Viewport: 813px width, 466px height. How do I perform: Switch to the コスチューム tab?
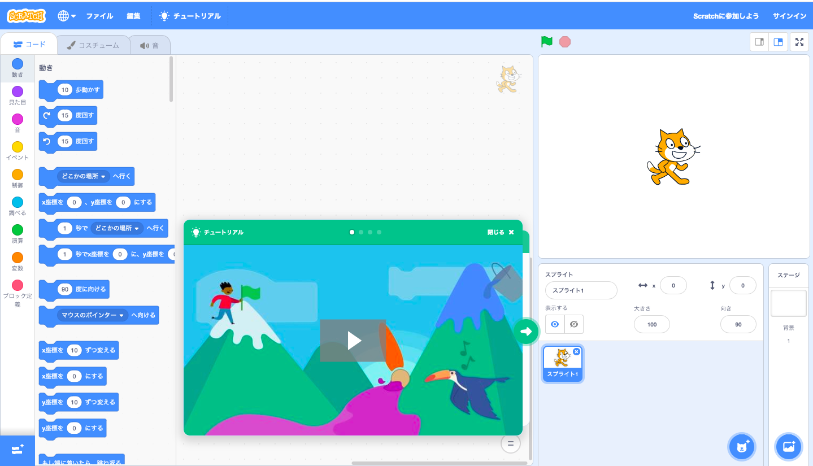[x=93, y=45]
